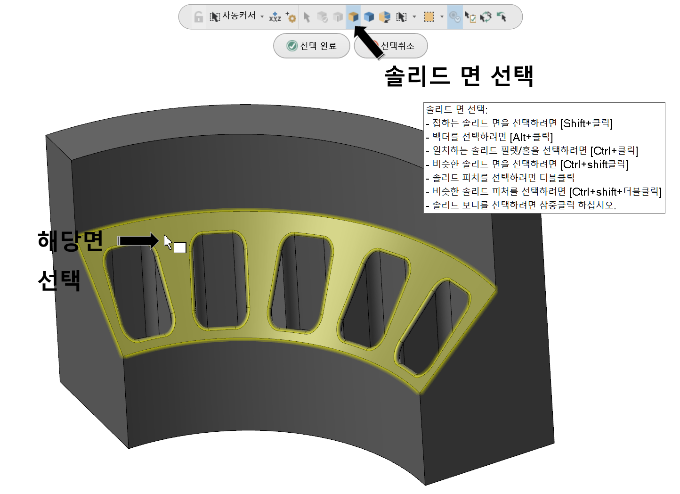Screen dimensions: 680x494
Task: Confirm with the 선택 완료 button
Action: [x=312, y=46]
